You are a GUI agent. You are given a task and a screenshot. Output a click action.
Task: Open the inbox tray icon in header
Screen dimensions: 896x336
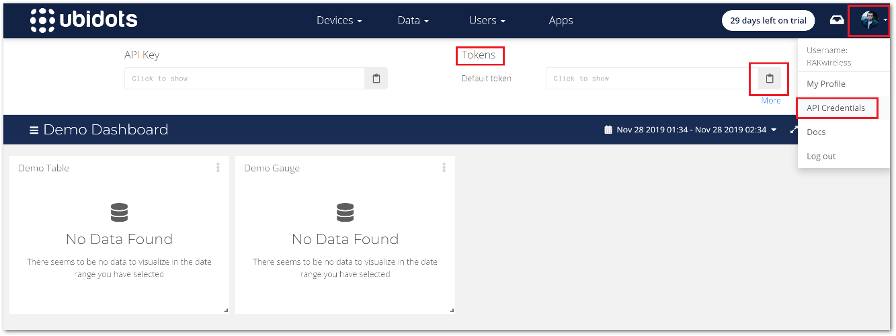837,20
